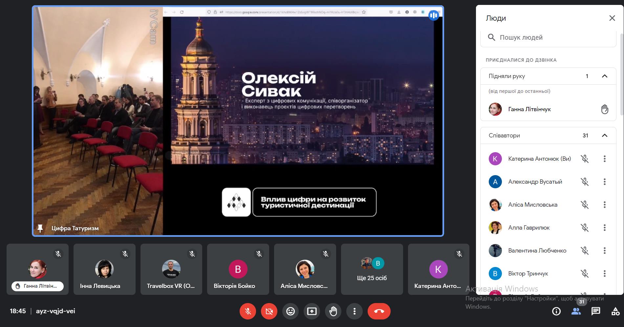Image resolution: width=624 pixels, height=327 pixels.
Task: Close the Люди side panel
Action: coord(612,18)
